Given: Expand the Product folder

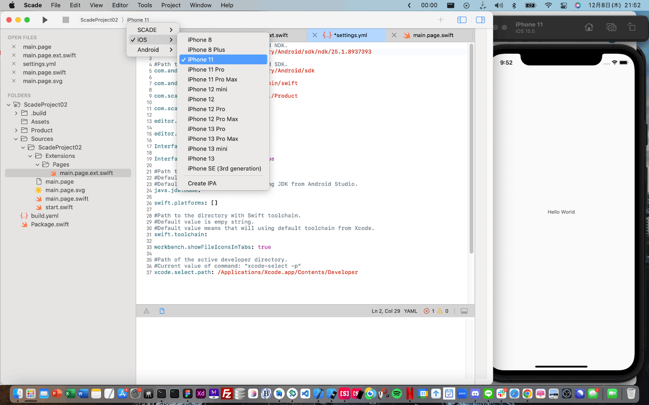Looking at the screenshot, I should coord(16,130).
